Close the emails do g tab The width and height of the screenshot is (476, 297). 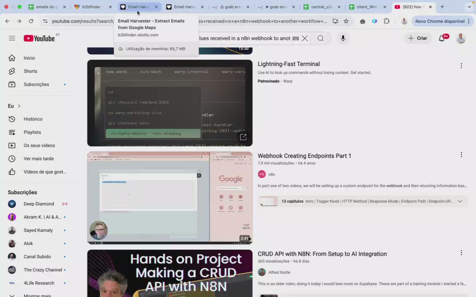click(64, 7)
